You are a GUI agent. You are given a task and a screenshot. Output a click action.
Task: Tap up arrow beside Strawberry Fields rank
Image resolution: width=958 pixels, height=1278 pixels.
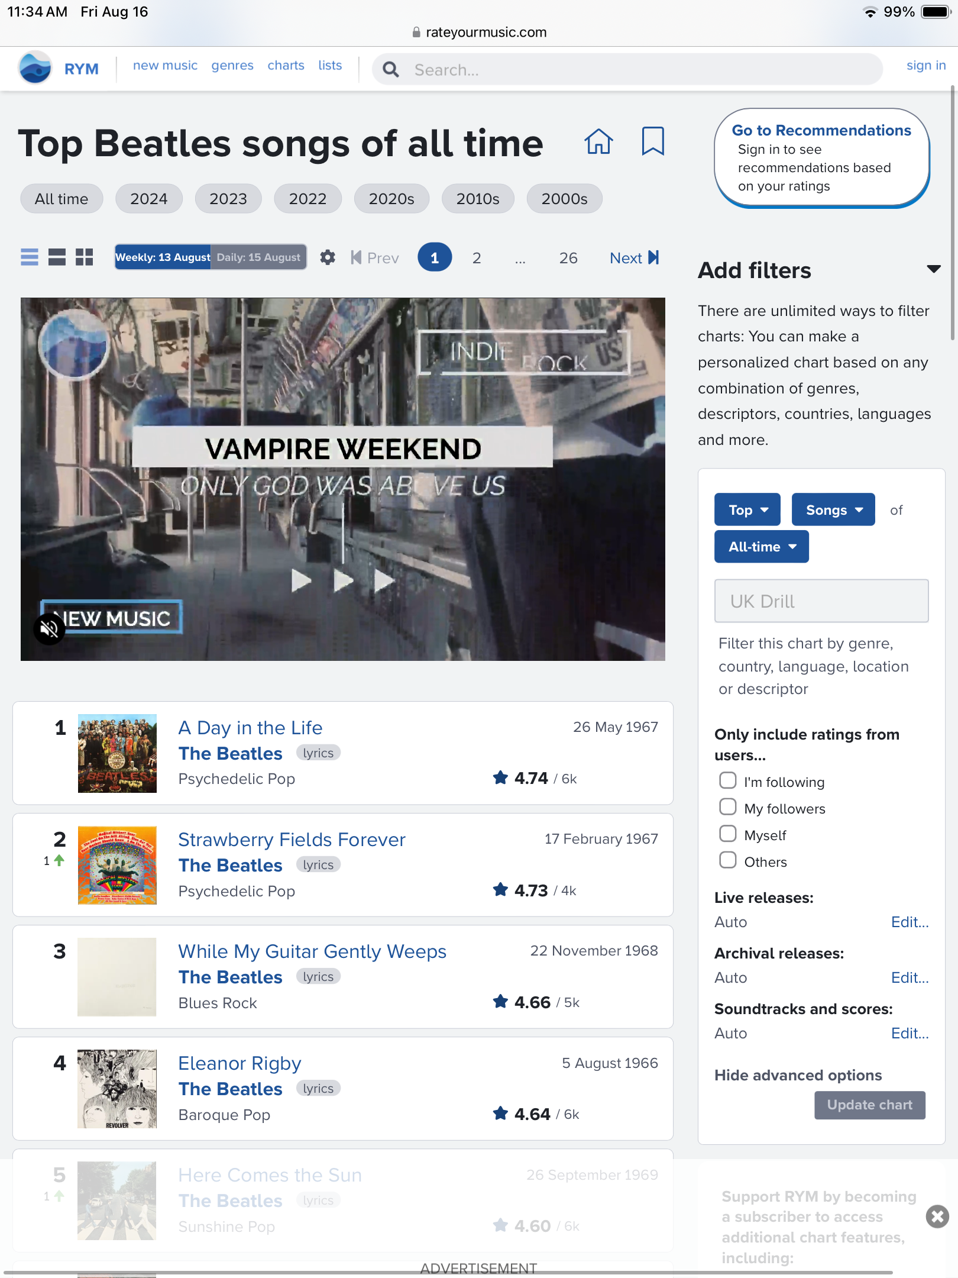[59, 860]
